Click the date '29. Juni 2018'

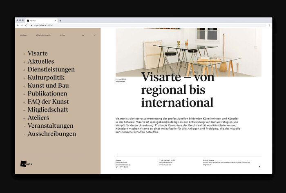click(x=121, y=80)
